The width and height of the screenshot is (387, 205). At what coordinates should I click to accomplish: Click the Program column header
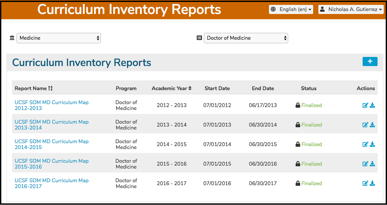tap(126, 89)
